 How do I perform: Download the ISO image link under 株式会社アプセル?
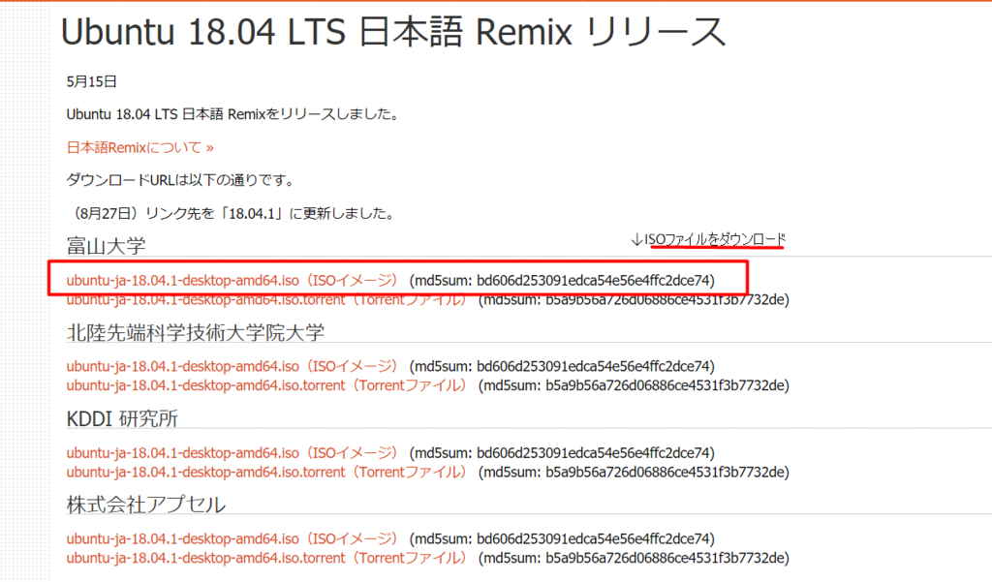(232, 539)
